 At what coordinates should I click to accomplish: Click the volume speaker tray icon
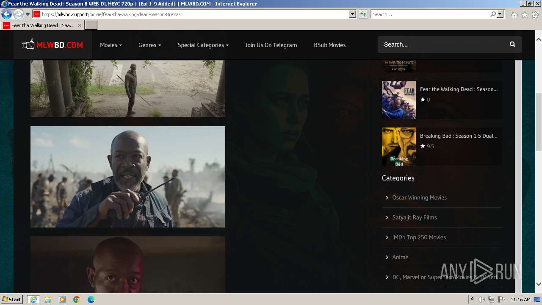point(481,299)
